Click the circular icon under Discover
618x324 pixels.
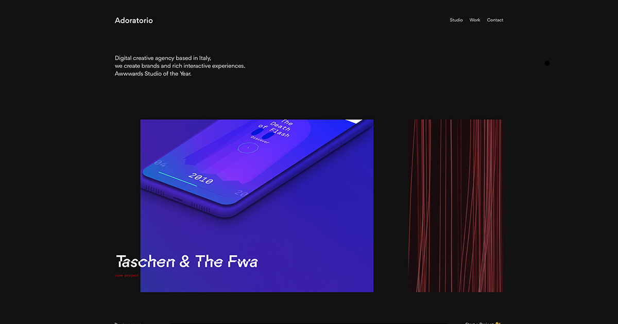pyautogui.click(x=248, y=148)
